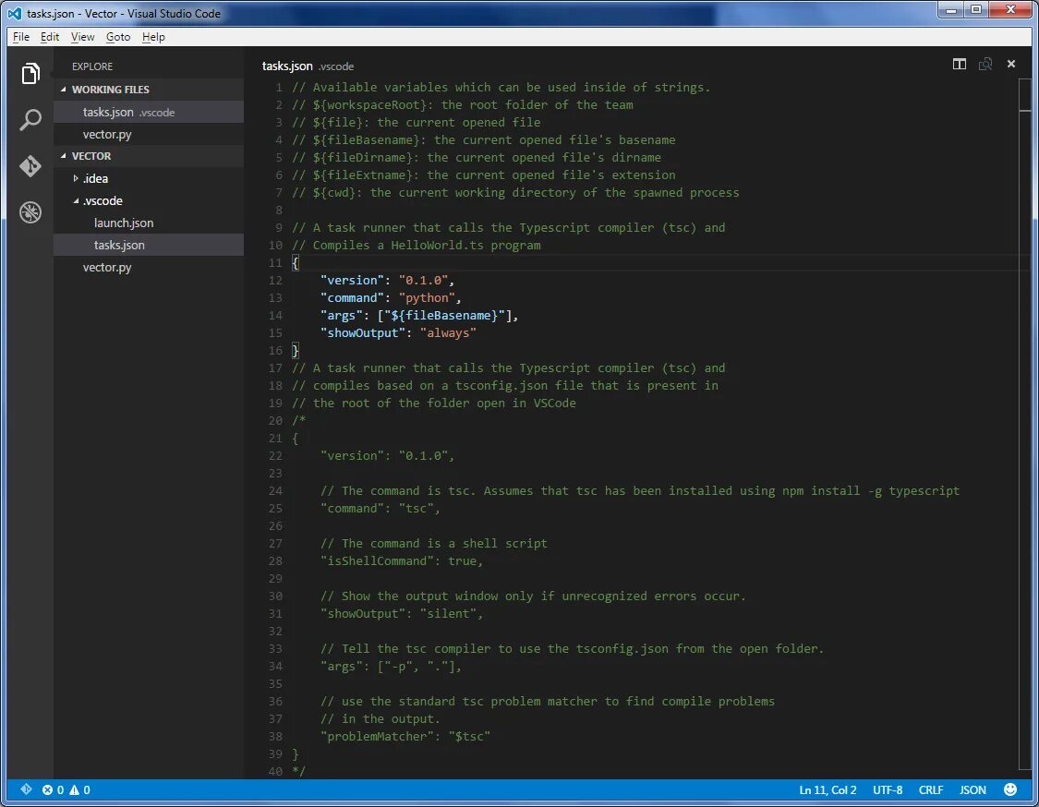Click the Git sync icon in status bar
The image size is (1039, 807).
click(26, 789)
